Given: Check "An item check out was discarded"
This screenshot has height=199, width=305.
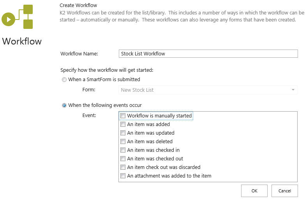Looking at the screenshot, I should (123, 167).
